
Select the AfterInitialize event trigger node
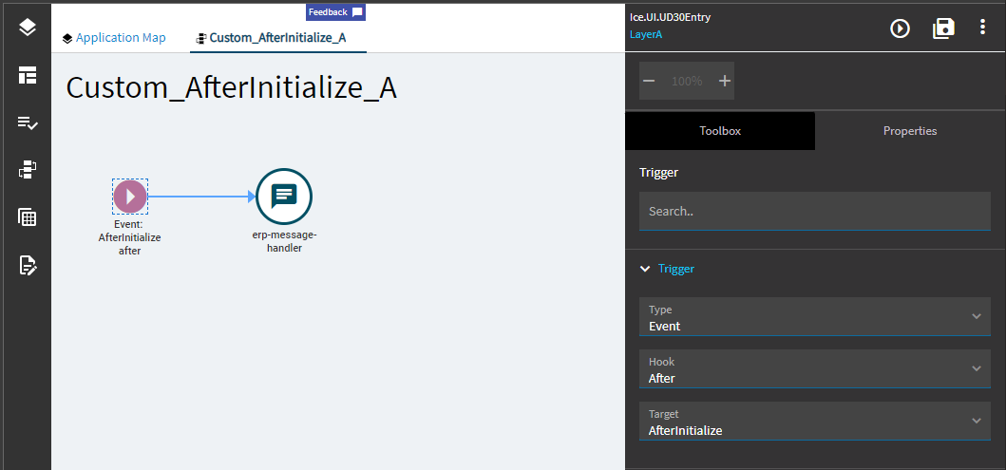(x=130, y=197)
